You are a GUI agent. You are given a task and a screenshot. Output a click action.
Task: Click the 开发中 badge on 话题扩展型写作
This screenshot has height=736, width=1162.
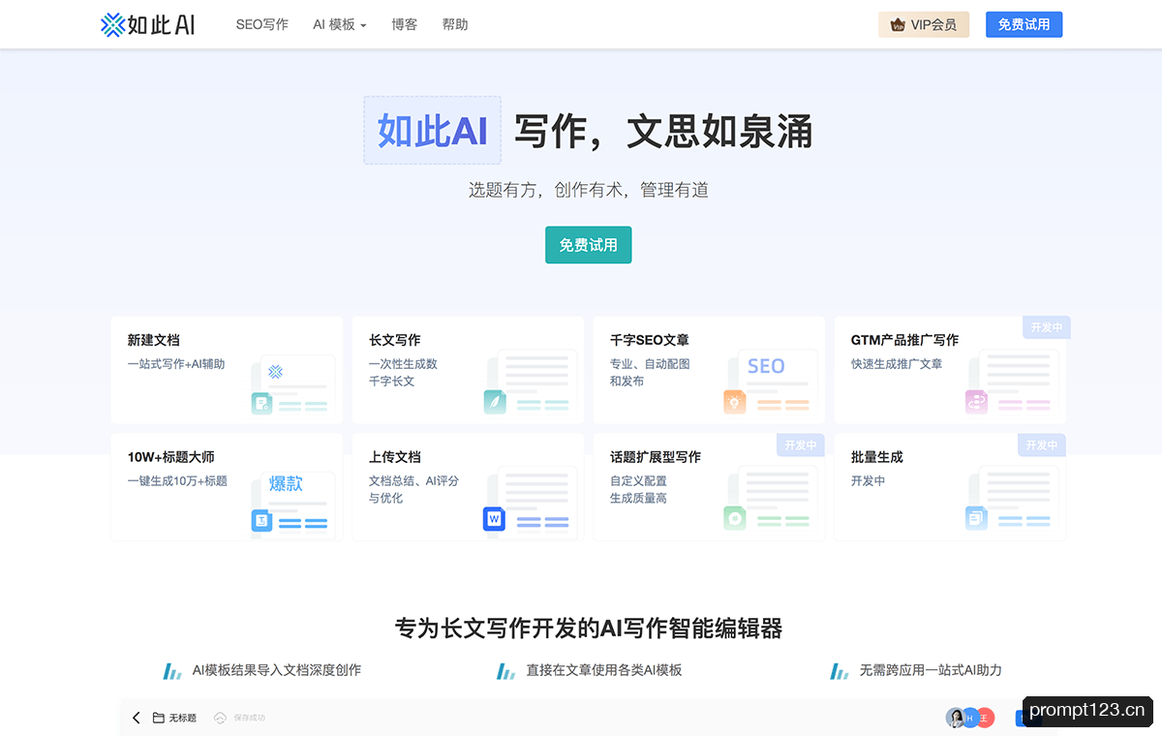point(801,445)
